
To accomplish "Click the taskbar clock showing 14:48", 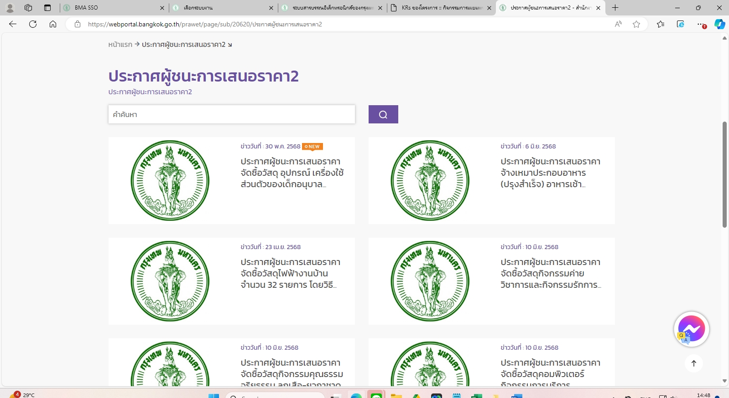I will tap(703, 395).
